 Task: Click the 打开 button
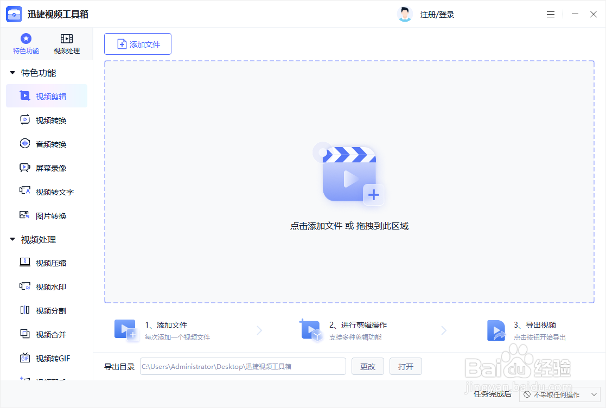point(405,366)
